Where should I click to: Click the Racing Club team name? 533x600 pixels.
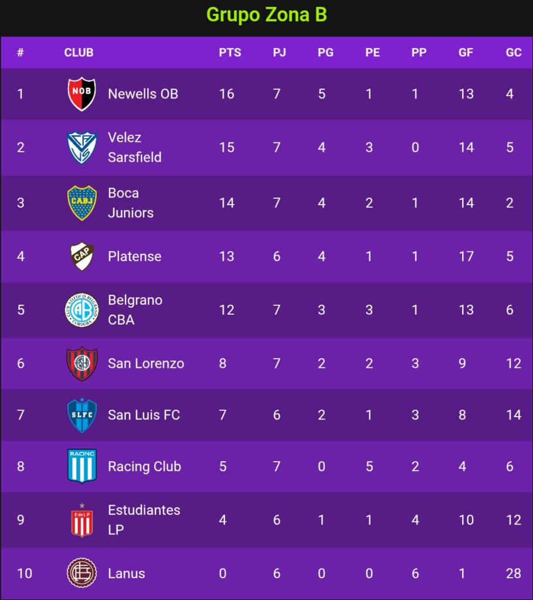click(144, 466)
